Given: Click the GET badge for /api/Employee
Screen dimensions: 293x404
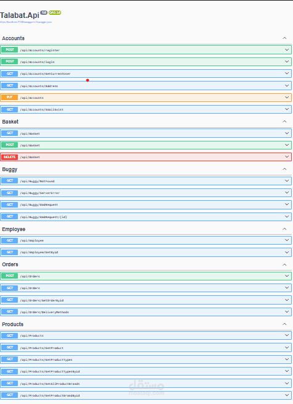Looking at the screenshot, I should (x=9, y=240).
